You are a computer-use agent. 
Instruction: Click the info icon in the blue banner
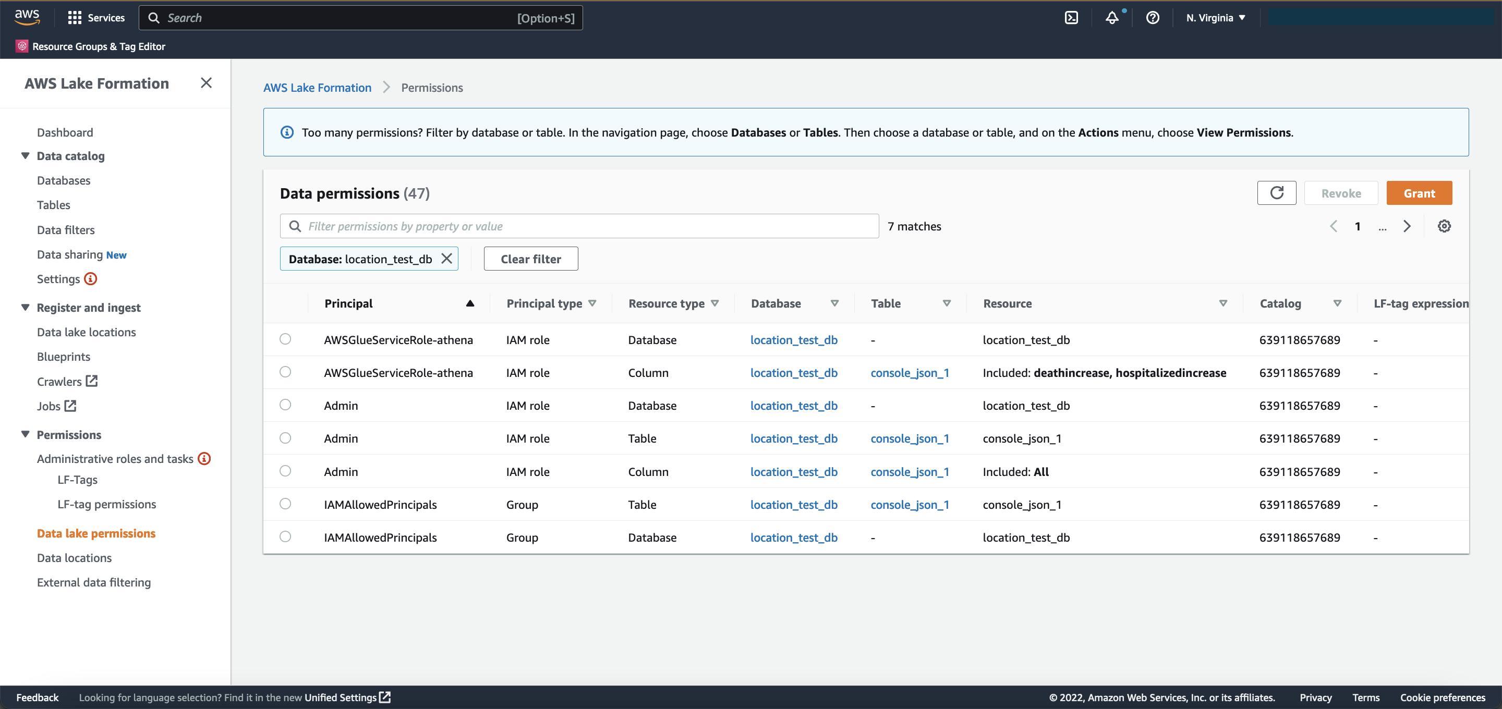pyautogui.click(x=287, y=132)
